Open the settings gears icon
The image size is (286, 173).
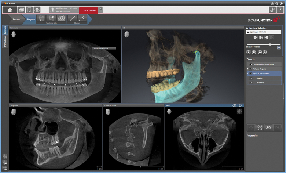click(x=272, y=10)
